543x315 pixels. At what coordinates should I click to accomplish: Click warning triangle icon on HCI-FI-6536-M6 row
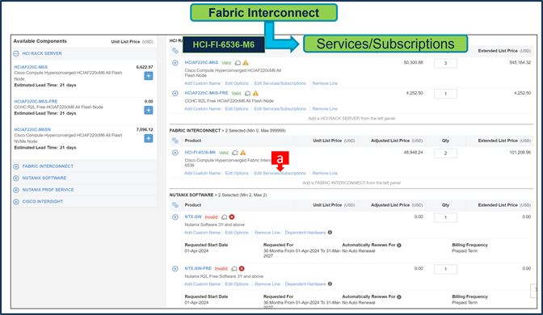(x=242, y=153)
